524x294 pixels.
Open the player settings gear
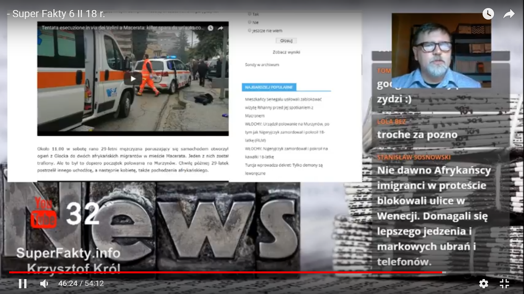pos(484,284)
